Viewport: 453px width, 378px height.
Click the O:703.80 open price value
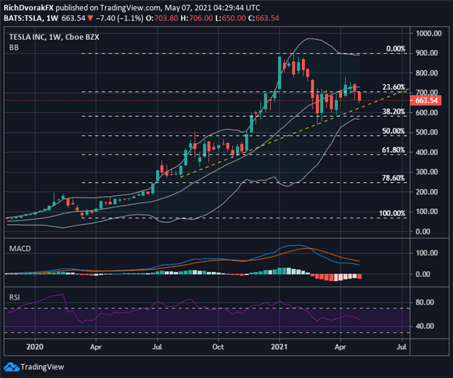(162, 18)
